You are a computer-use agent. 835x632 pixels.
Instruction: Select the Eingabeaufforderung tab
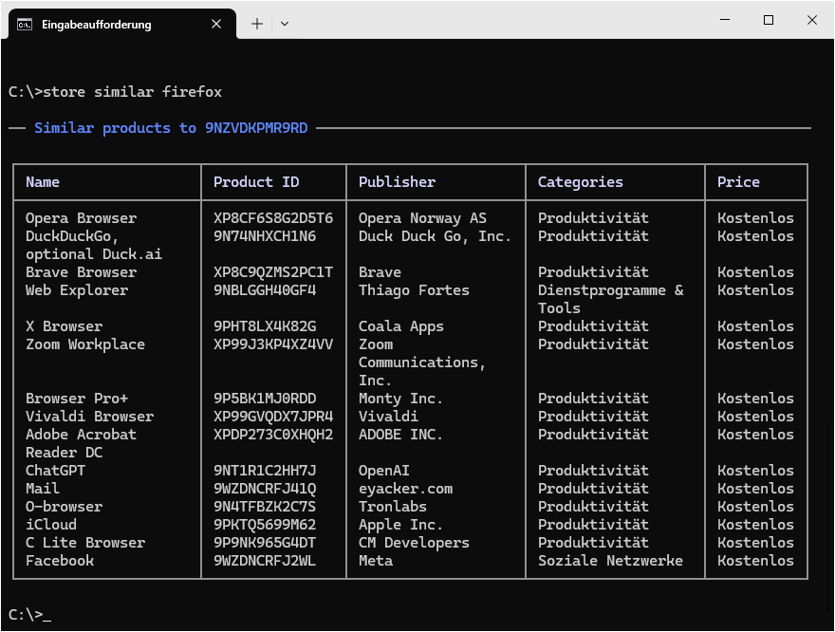click(x=122, y=24)
